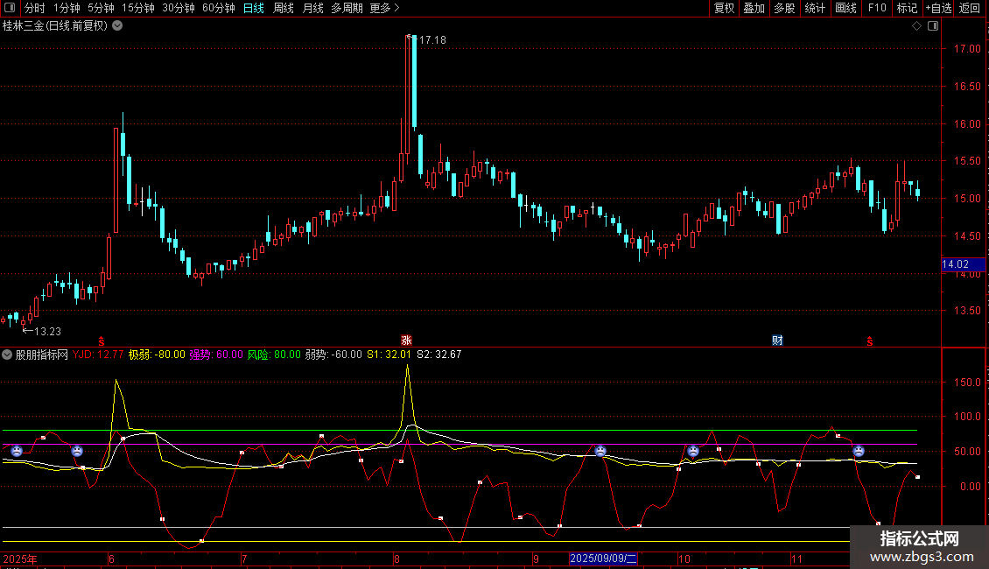The height and width of the screenshot is (569, 989).
Task: Click the sad-face signal icon near September
Action: [x=600, y=451]
